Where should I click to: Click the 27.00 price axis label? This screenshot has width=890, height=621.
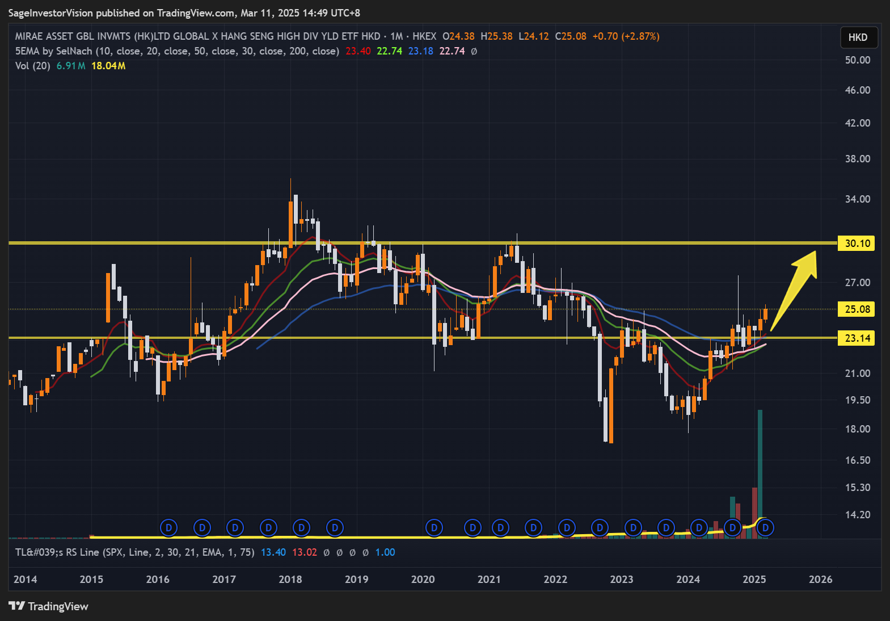857,283
